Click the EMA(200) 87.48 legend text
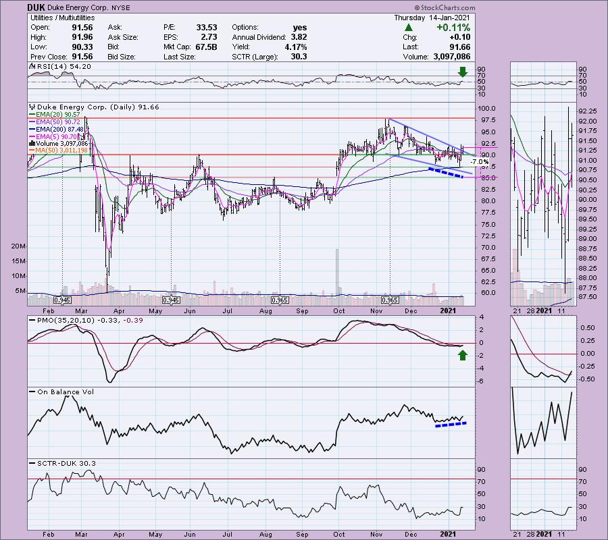The width and height of the screenshot is (608, 540). (59, 130)
